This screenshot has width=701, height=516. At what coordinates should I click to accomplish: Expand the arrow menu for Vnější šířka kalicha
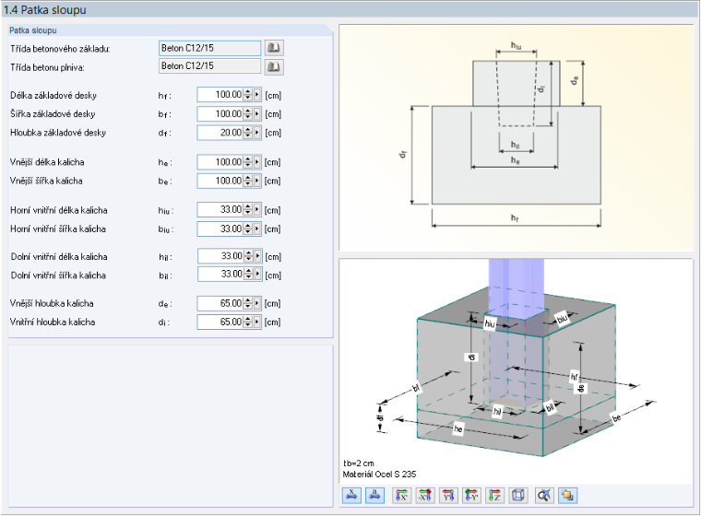click(x=257, y=181)
